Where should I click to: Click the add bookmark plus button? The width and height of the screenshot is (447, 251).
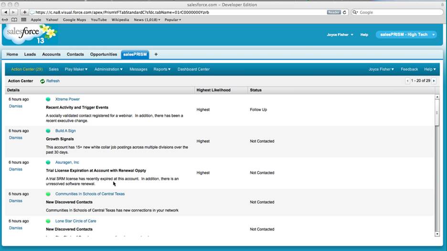click(24, 12)
